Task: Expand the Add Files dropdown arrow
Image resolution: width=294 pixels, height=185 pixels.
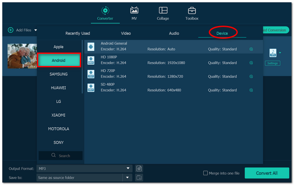Action: point(36,30)
